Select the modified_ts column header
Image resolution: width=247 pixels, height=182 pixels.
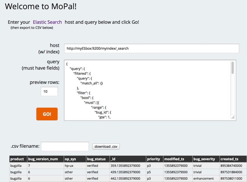pos(178,159)
